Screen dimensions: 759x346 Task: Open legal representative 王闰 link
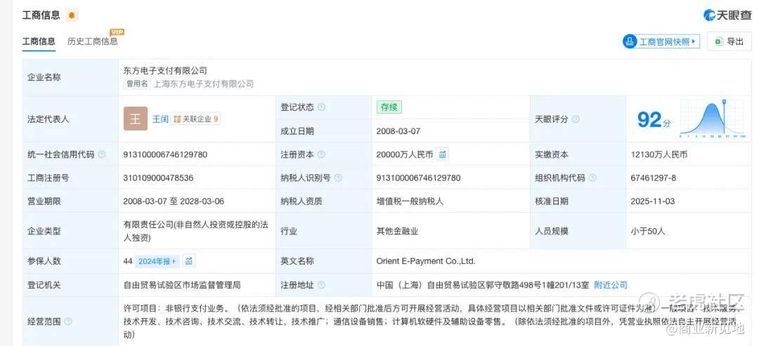click(160, 119)
